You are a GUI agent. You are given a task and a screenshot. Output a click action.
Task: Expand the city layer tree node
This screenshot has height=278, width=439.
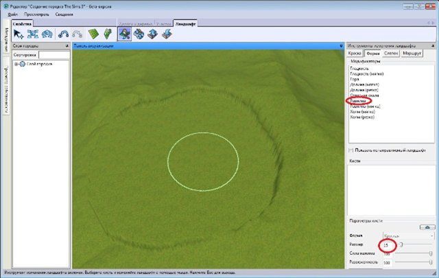coord(16,64)
